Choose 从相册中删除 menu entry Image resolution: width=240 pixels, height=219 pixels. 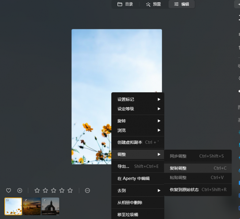click(x=138, y=203)
